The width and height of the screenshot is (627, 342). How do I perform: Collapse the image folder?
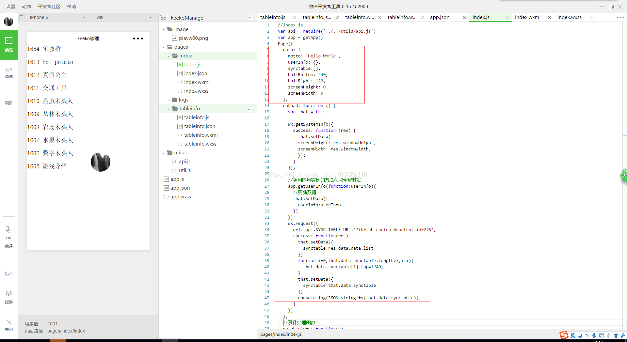[x=164, y=30]
